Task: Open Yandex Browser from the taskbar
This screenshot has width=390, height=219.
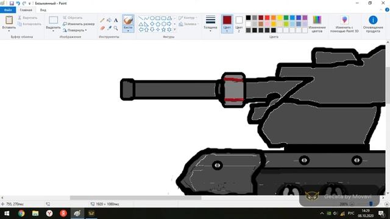Action: click(49, 214)
